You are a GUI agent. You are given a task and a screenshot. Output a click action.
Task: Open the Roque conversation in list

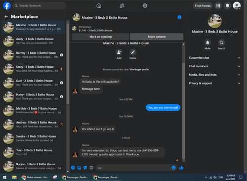(x=33, y=166)
